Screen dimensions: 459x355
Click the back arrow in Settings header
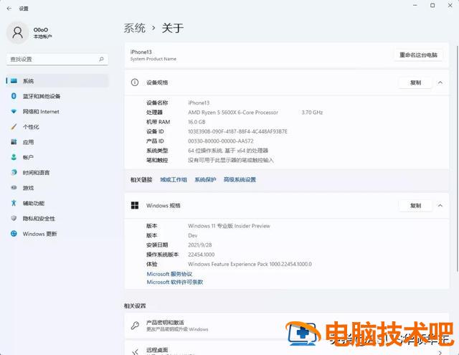9,9
